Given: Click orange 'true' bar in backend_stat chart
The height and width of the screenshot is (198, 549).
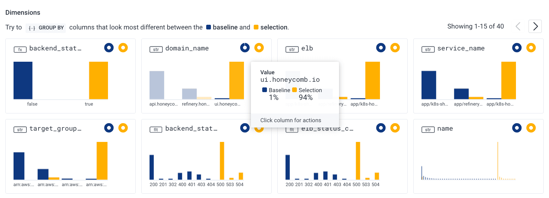Looking at the screenshot, I should tap(98, 81).
